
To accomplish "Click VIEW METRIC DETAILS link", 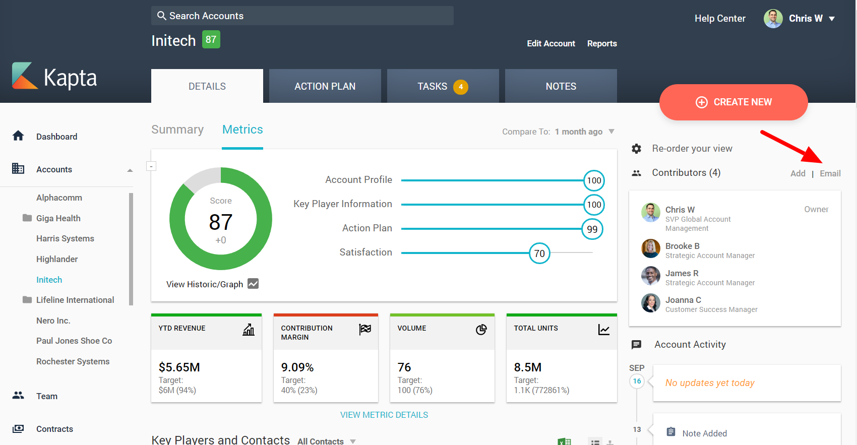I will (384, 415).
